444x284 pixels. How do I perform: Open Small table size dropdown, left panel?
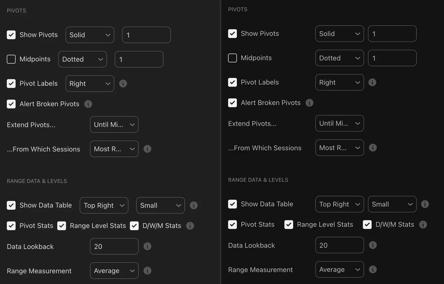click(x=161, y=205)
